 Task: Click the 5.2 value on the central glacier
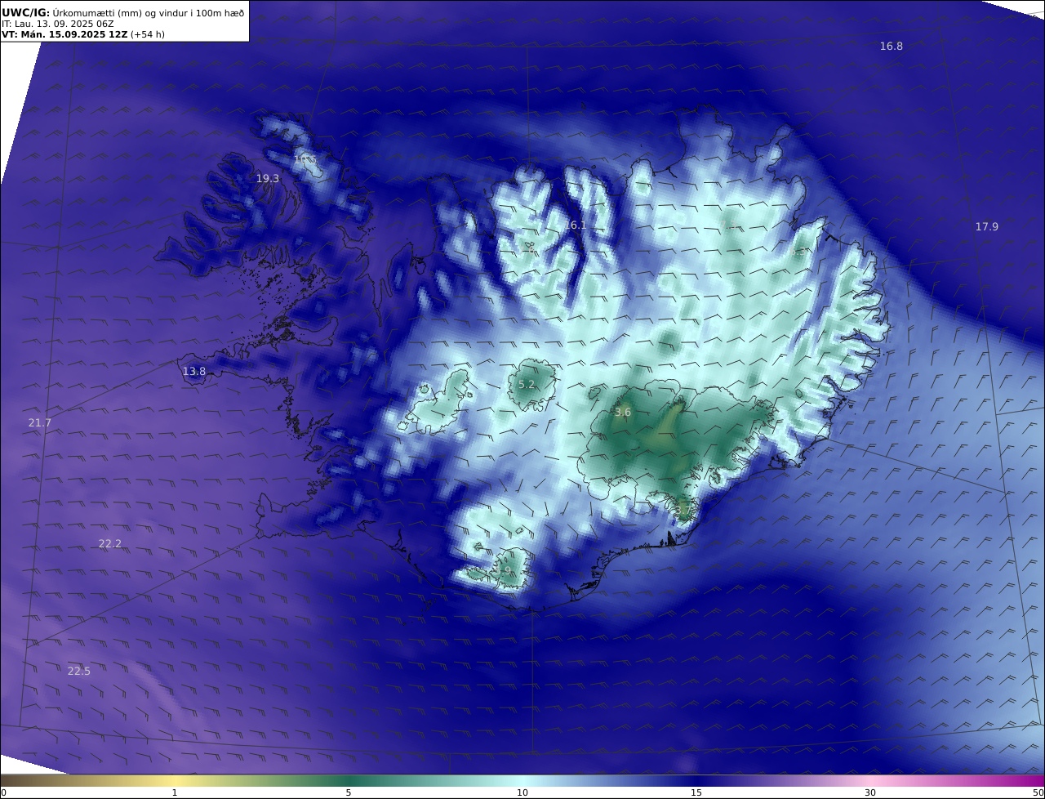pos(527,385)
